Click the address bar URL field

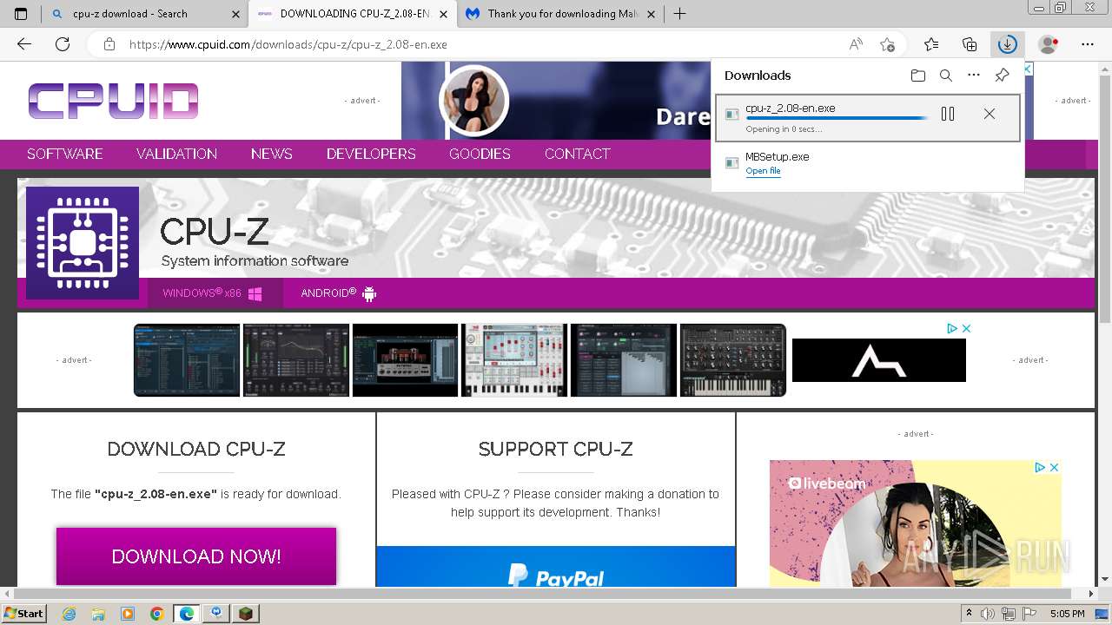coord(486,44)
